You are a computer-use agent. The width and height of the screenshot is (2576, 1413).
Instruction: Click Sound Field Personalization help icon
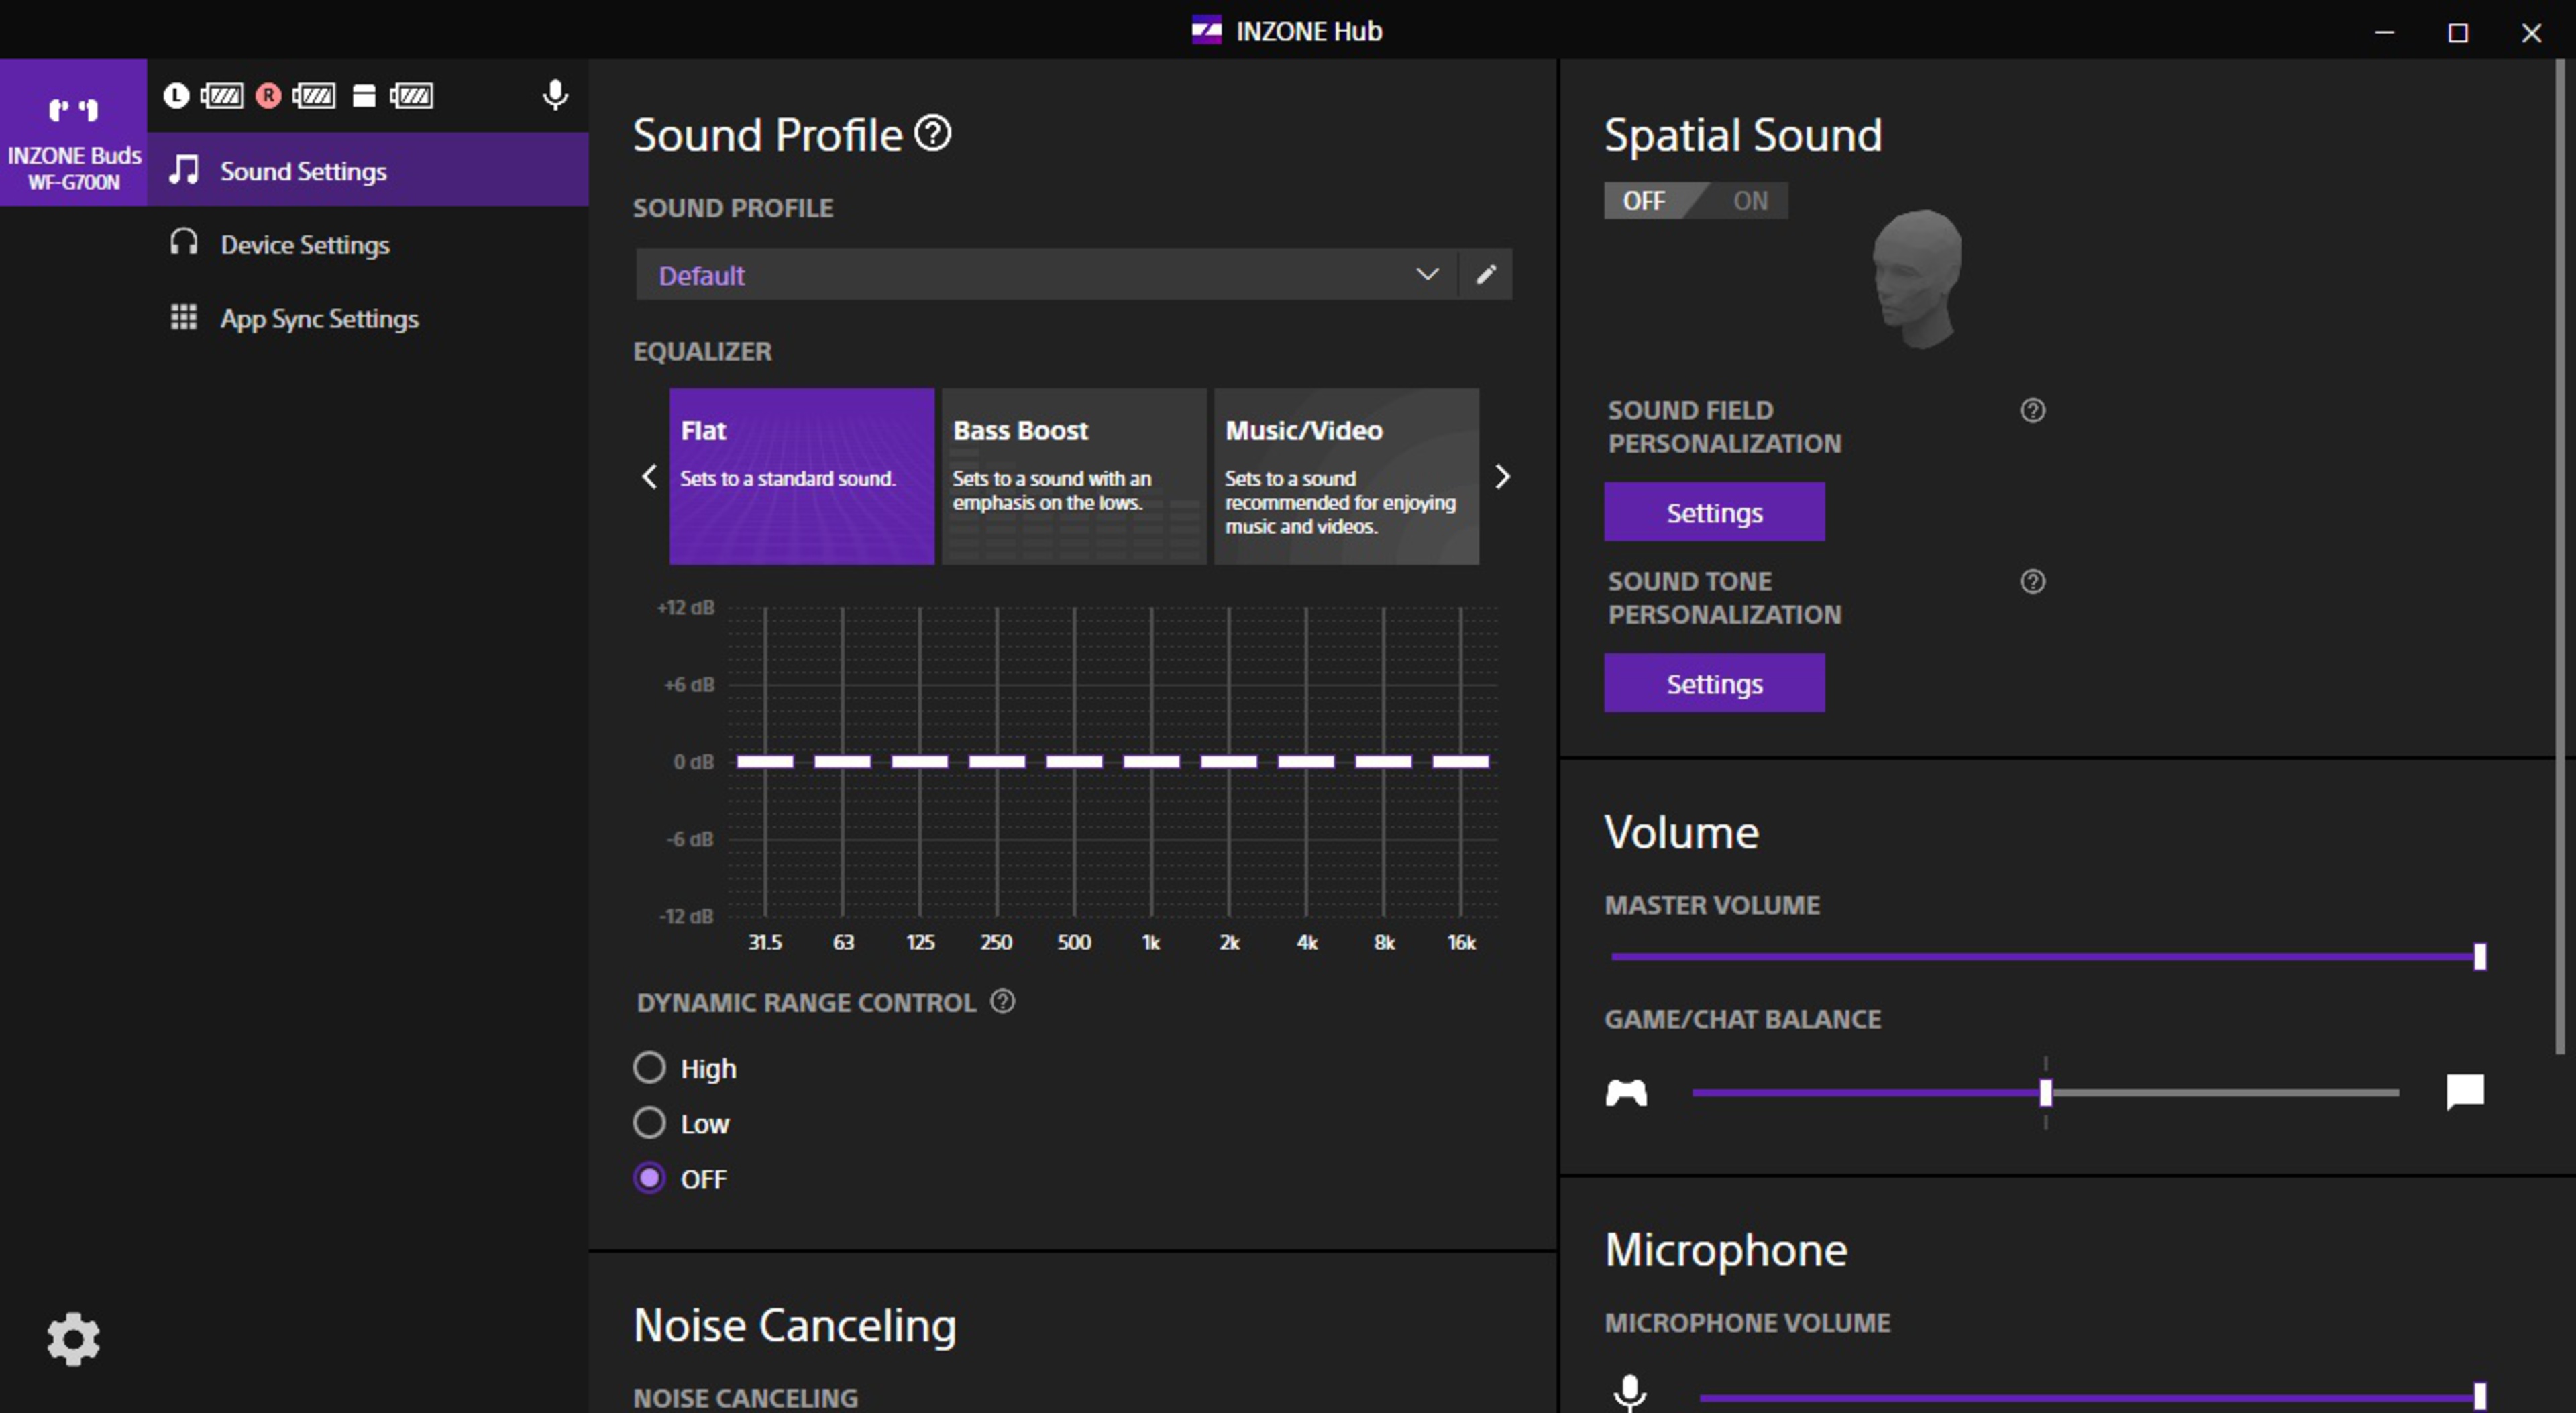coord(2032,410)
